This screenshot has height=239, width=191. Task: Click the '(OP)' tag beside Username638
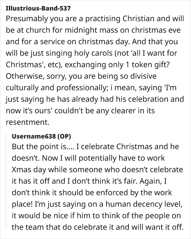pos(64,136)
